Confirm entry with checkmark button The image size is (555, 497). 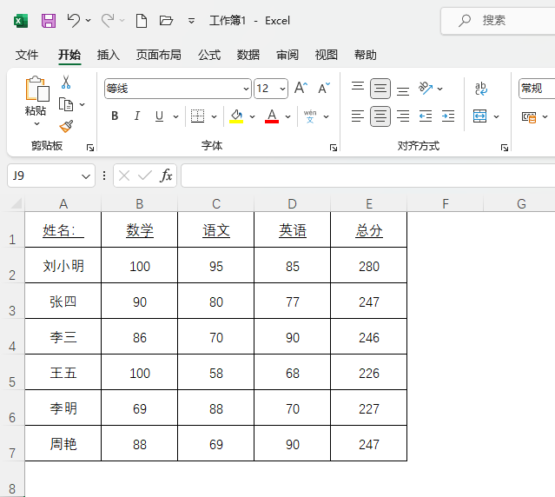pyautogui.click(x=145, y=176)
